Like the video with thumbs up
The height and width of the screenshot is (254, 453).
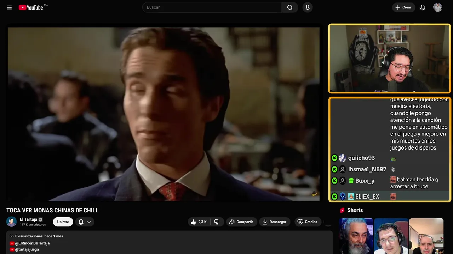[199, 222]
